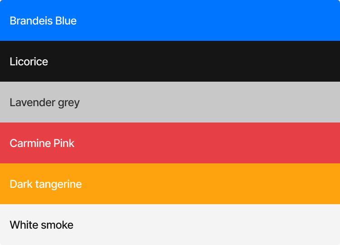Click the "Licorice" text label
The height and width of the screenshot is (245, 340).
click(29, 62)
